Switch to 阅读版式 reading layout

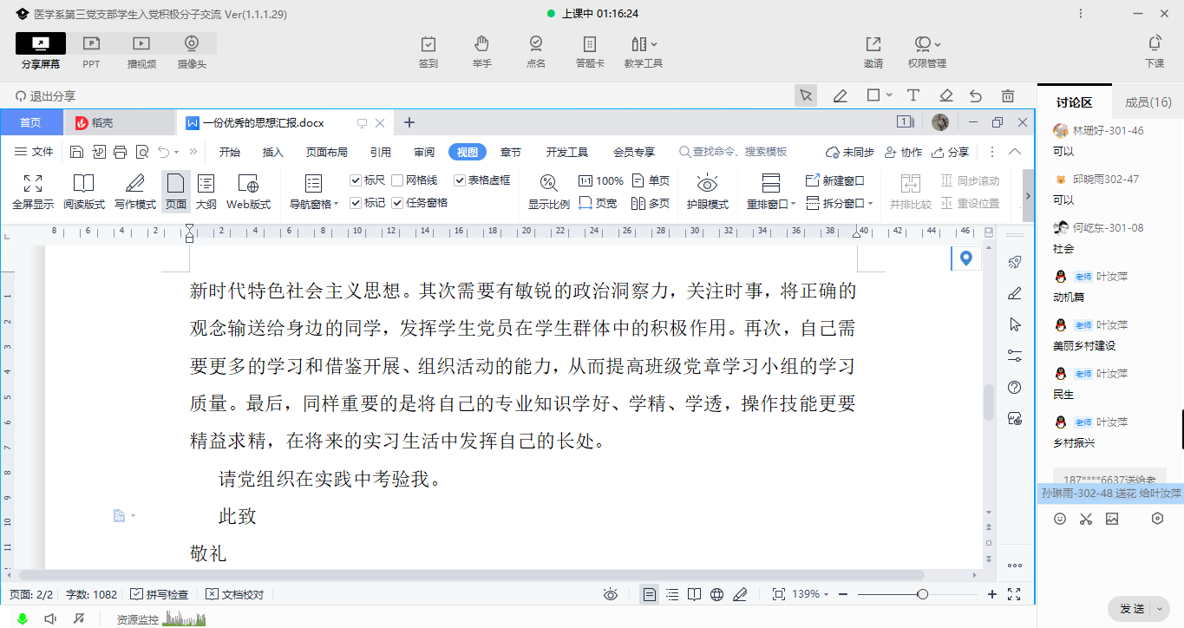(83, 192)
